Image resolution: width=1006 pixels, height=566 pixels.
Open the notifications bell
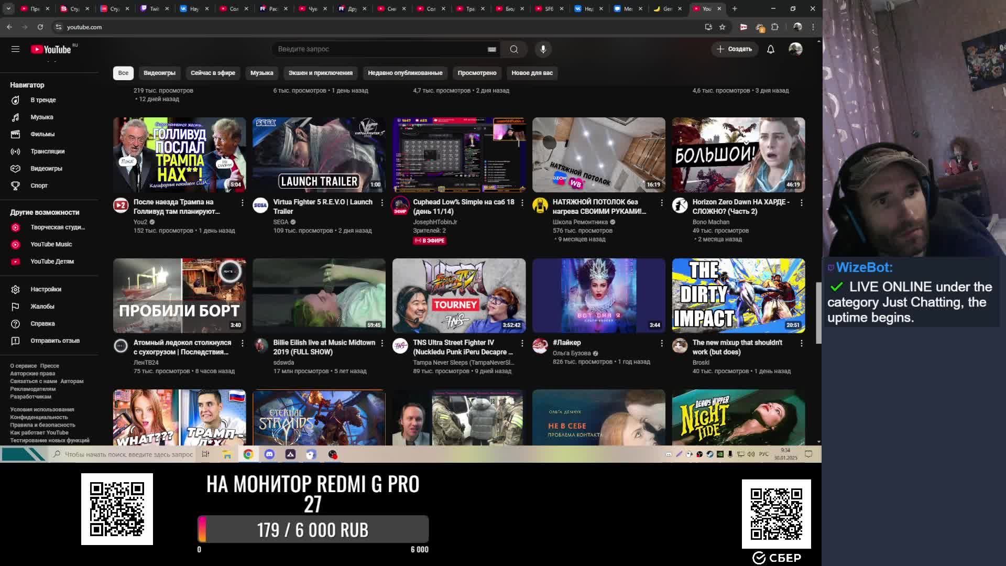(770, 49)
